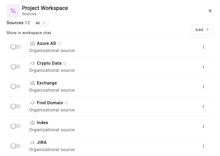The width and height of the screenshot is (220, 156).
Task: Toggle the Crypto Data source on
Action: click(15, 67)
